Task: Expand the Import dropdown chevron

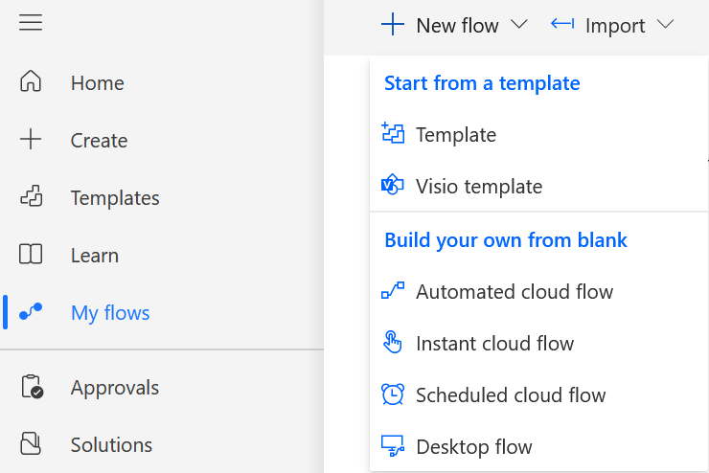Action: click(666, 24)
